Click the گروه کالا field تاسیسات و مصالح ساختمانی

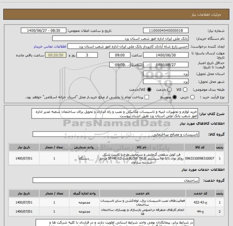[x=116, y=134]
